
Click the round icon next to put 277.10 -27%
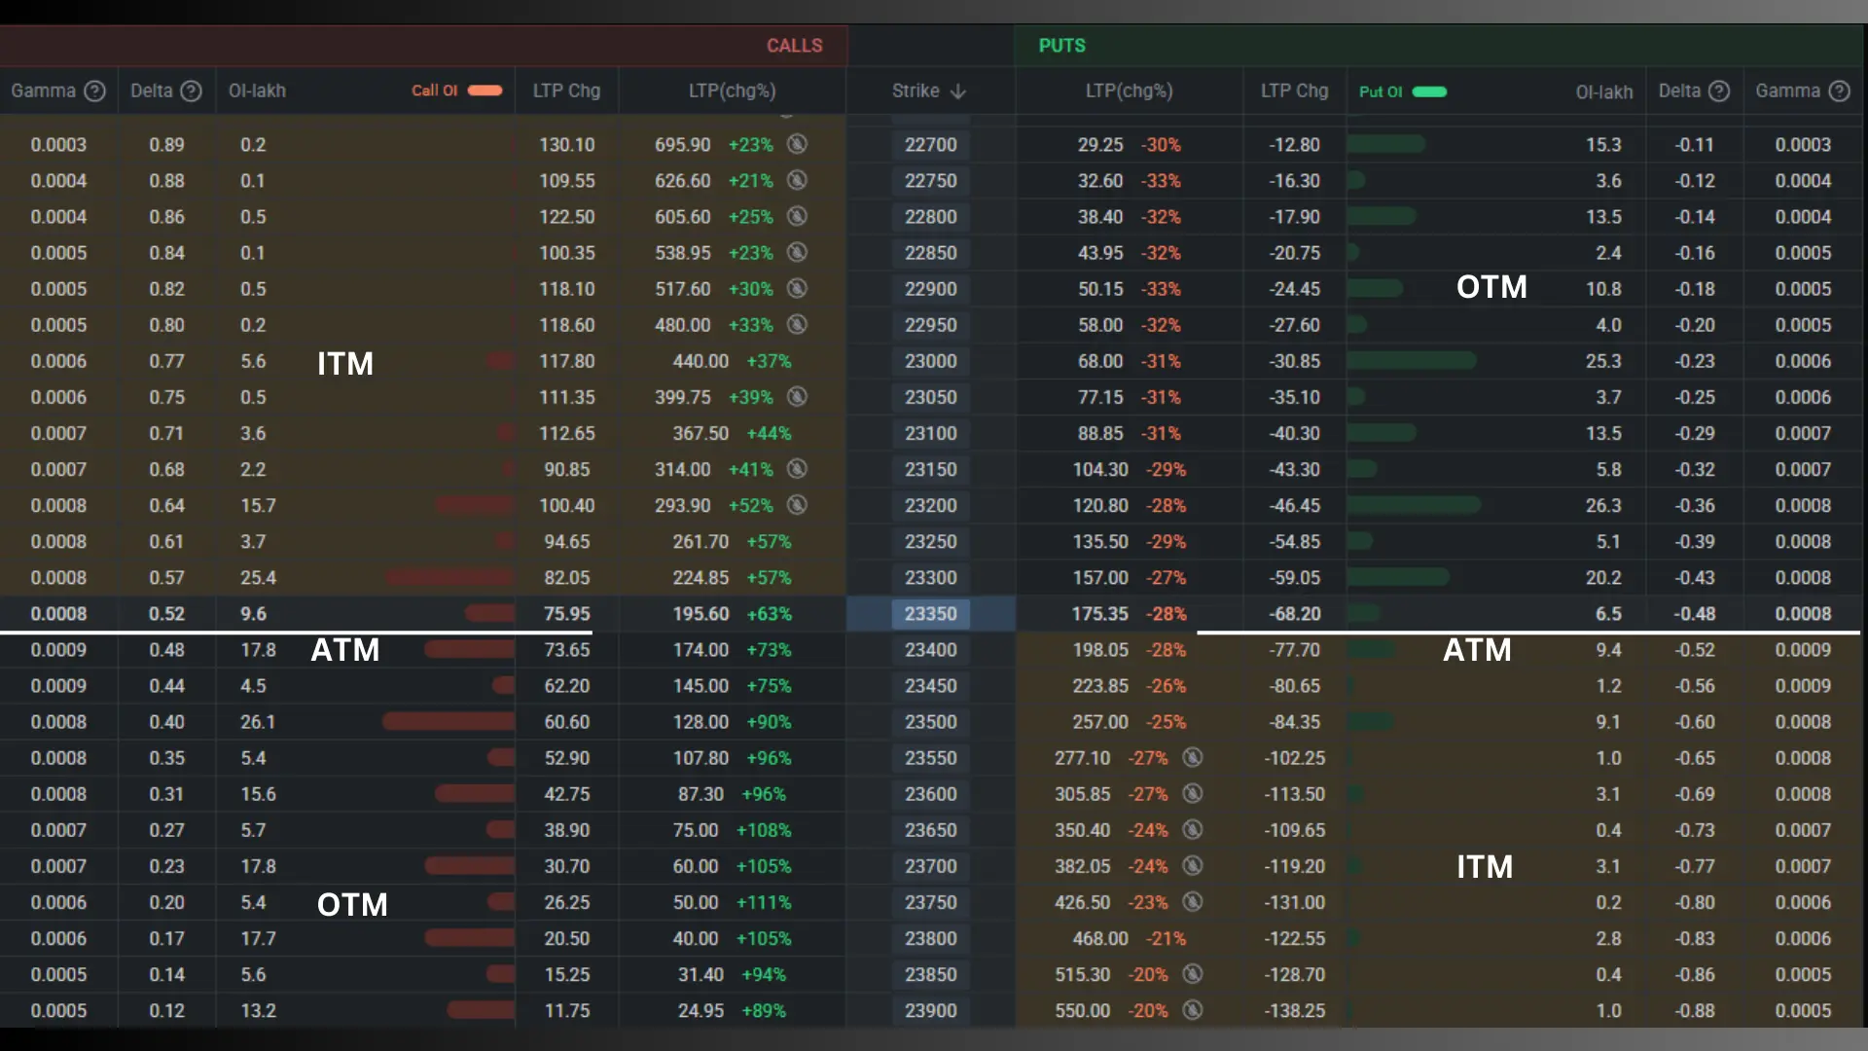1193,757
